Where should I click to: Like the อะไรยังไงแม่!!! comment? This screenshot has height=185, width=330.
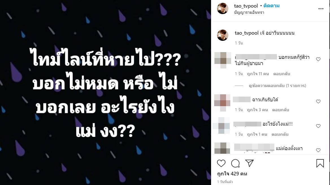[318, 126]
